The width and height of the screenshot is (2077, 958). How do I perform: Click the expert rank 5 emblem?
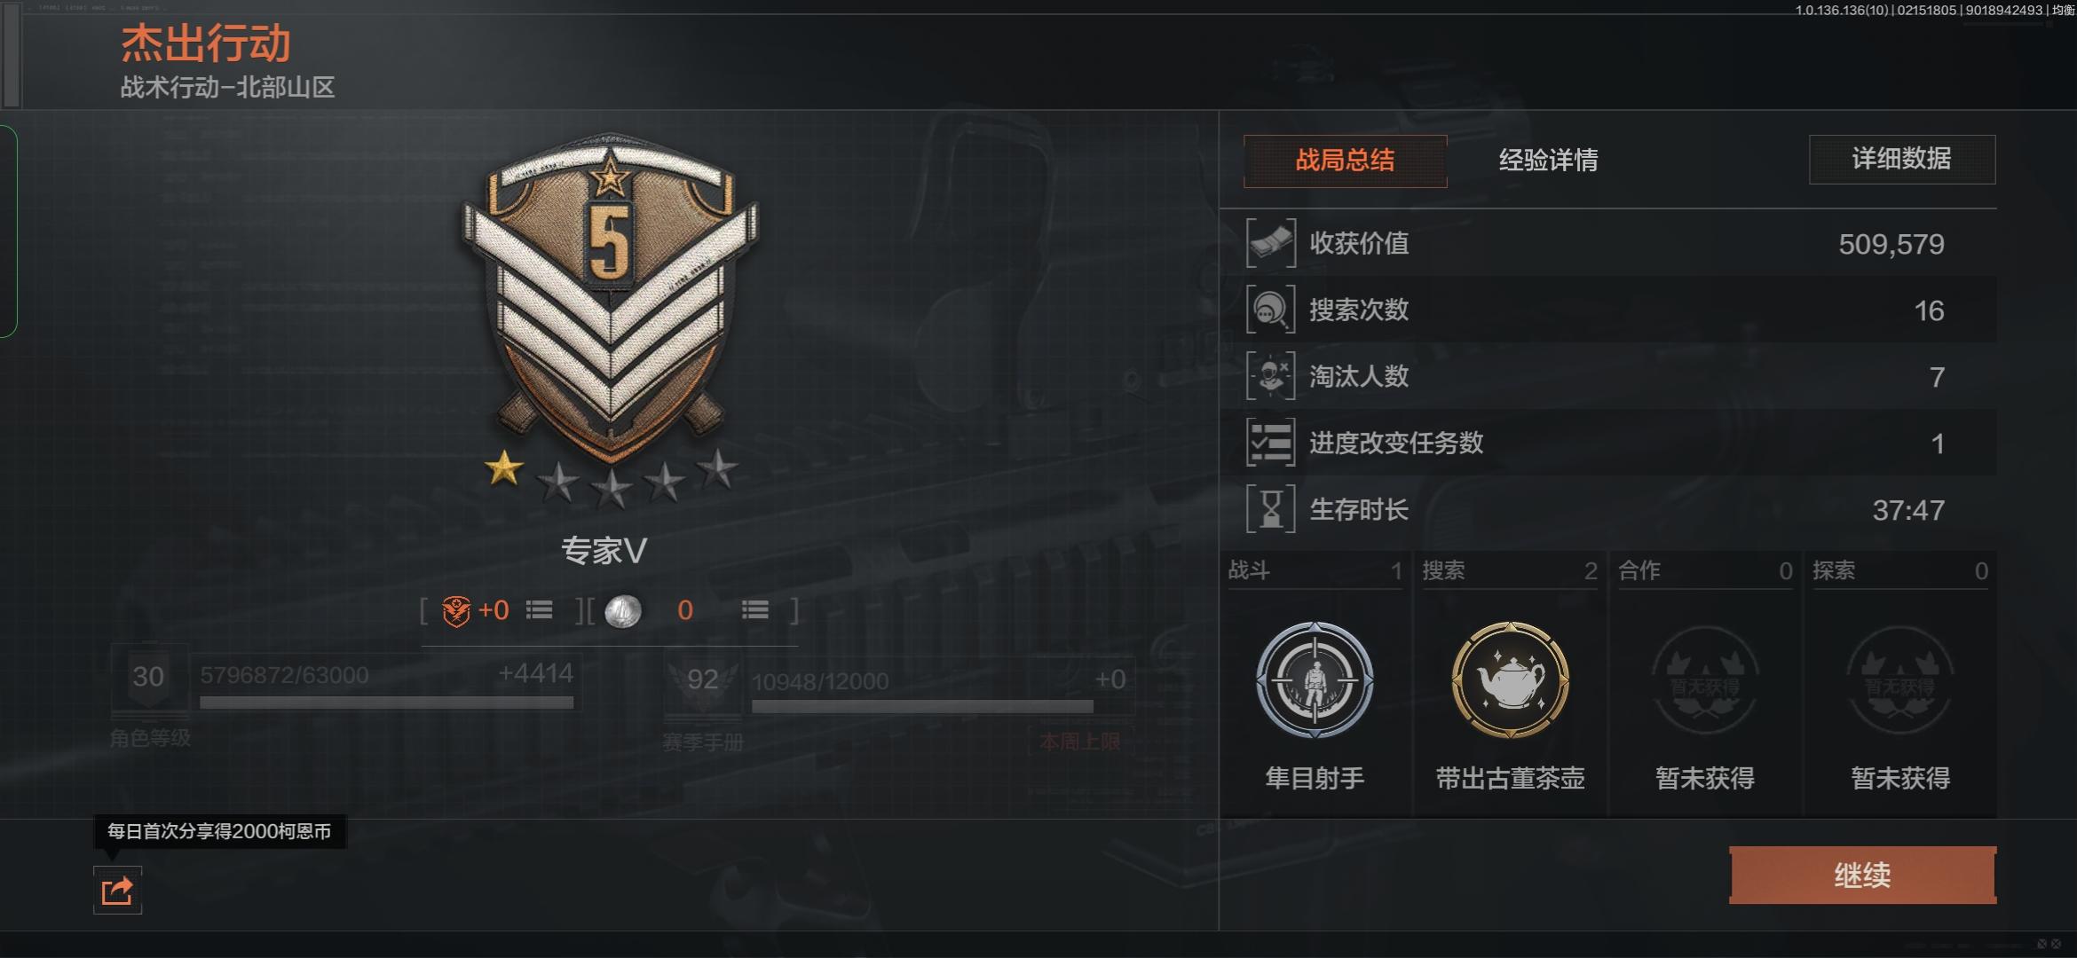(x=611, y=297)
